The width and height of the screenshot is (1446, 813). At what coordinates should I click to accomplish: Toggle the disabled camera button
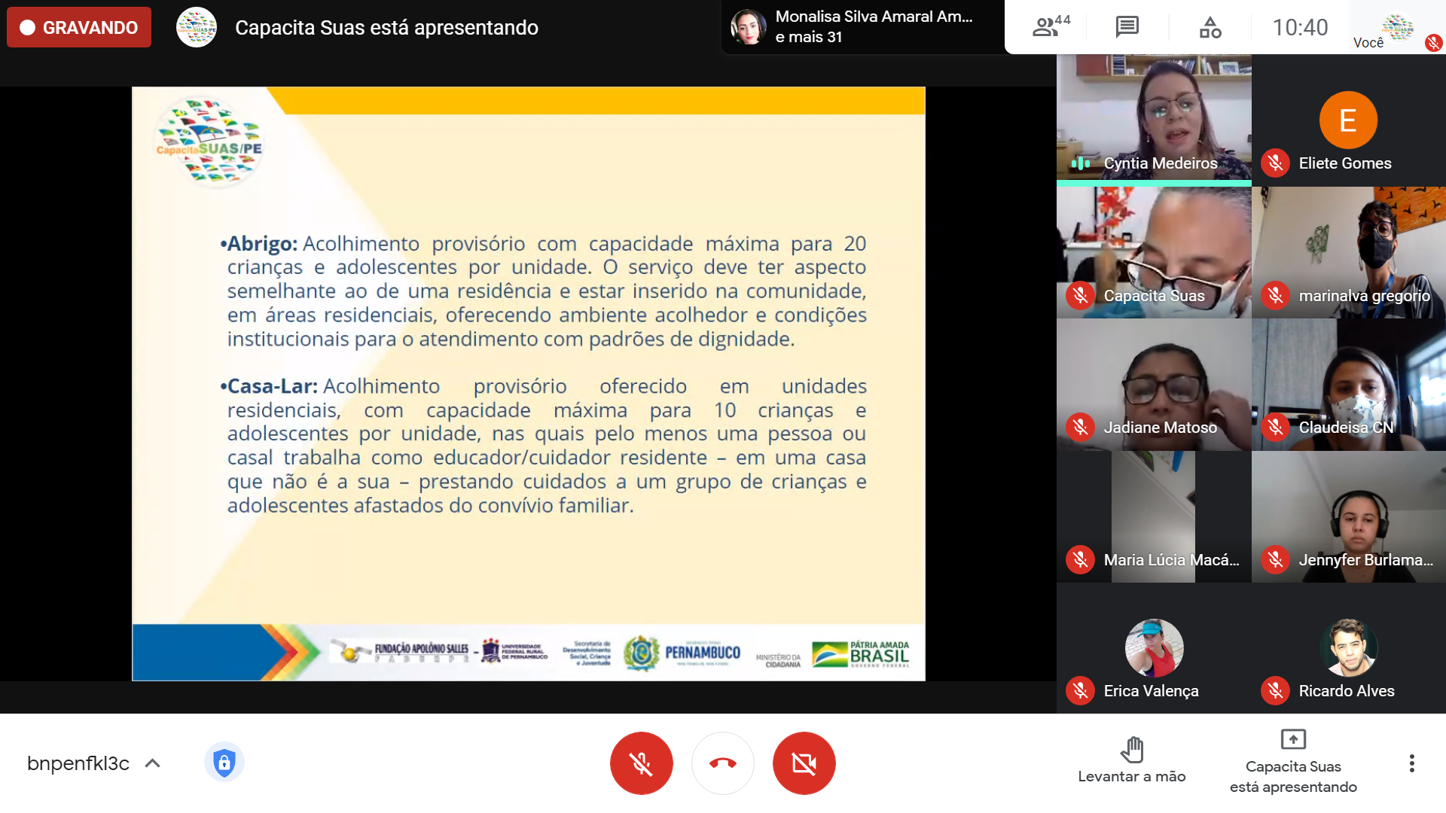coord(804,763)
